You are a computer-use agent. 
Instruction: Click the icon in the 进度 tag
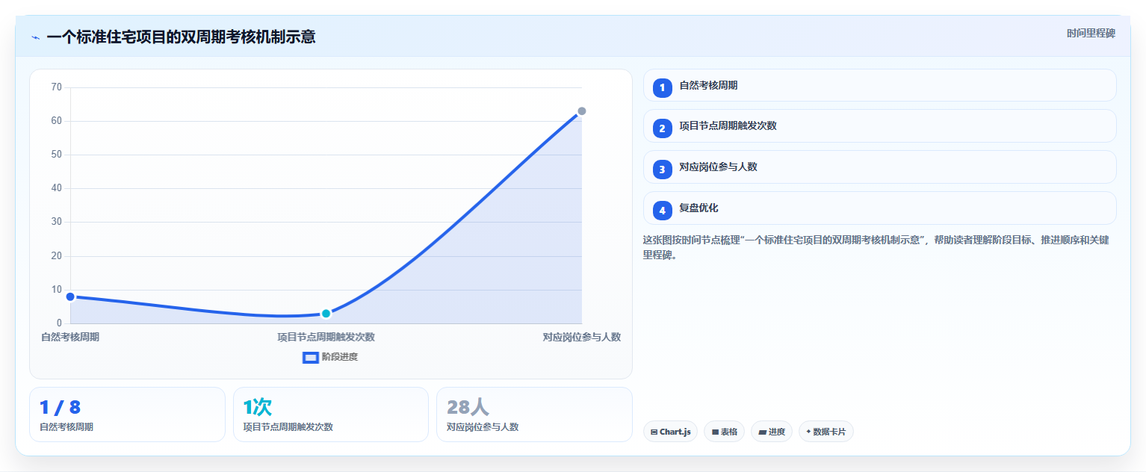point(762,432)
